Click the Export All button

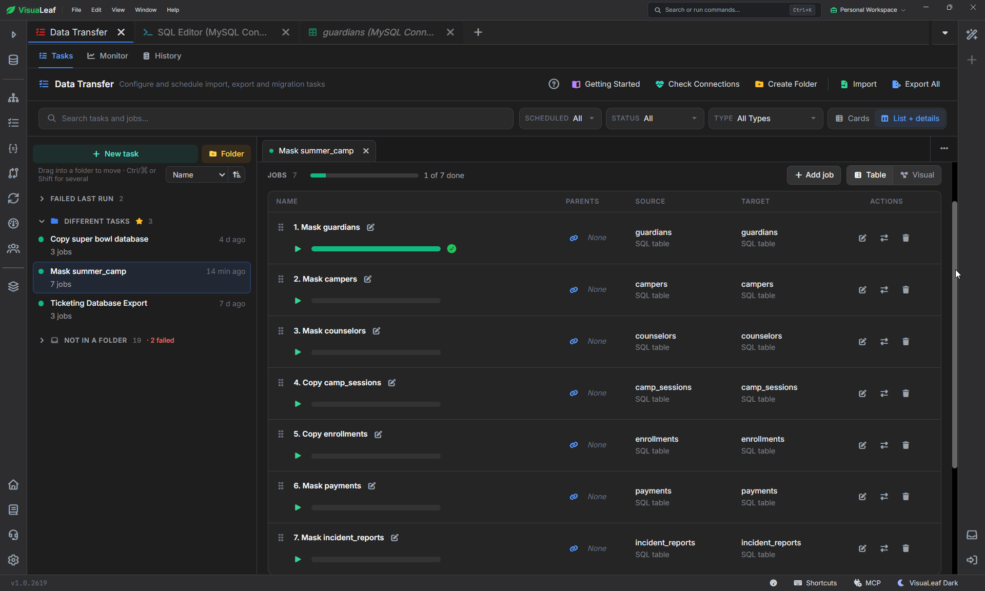click(916, 84)
